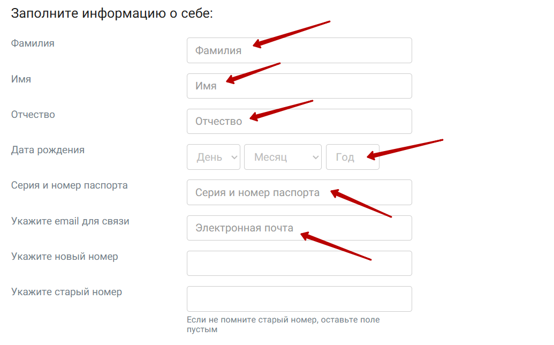Click the Заполните информацию о себе heading
The width and height of the screenshot is (554, 345).
pos(112,13)
